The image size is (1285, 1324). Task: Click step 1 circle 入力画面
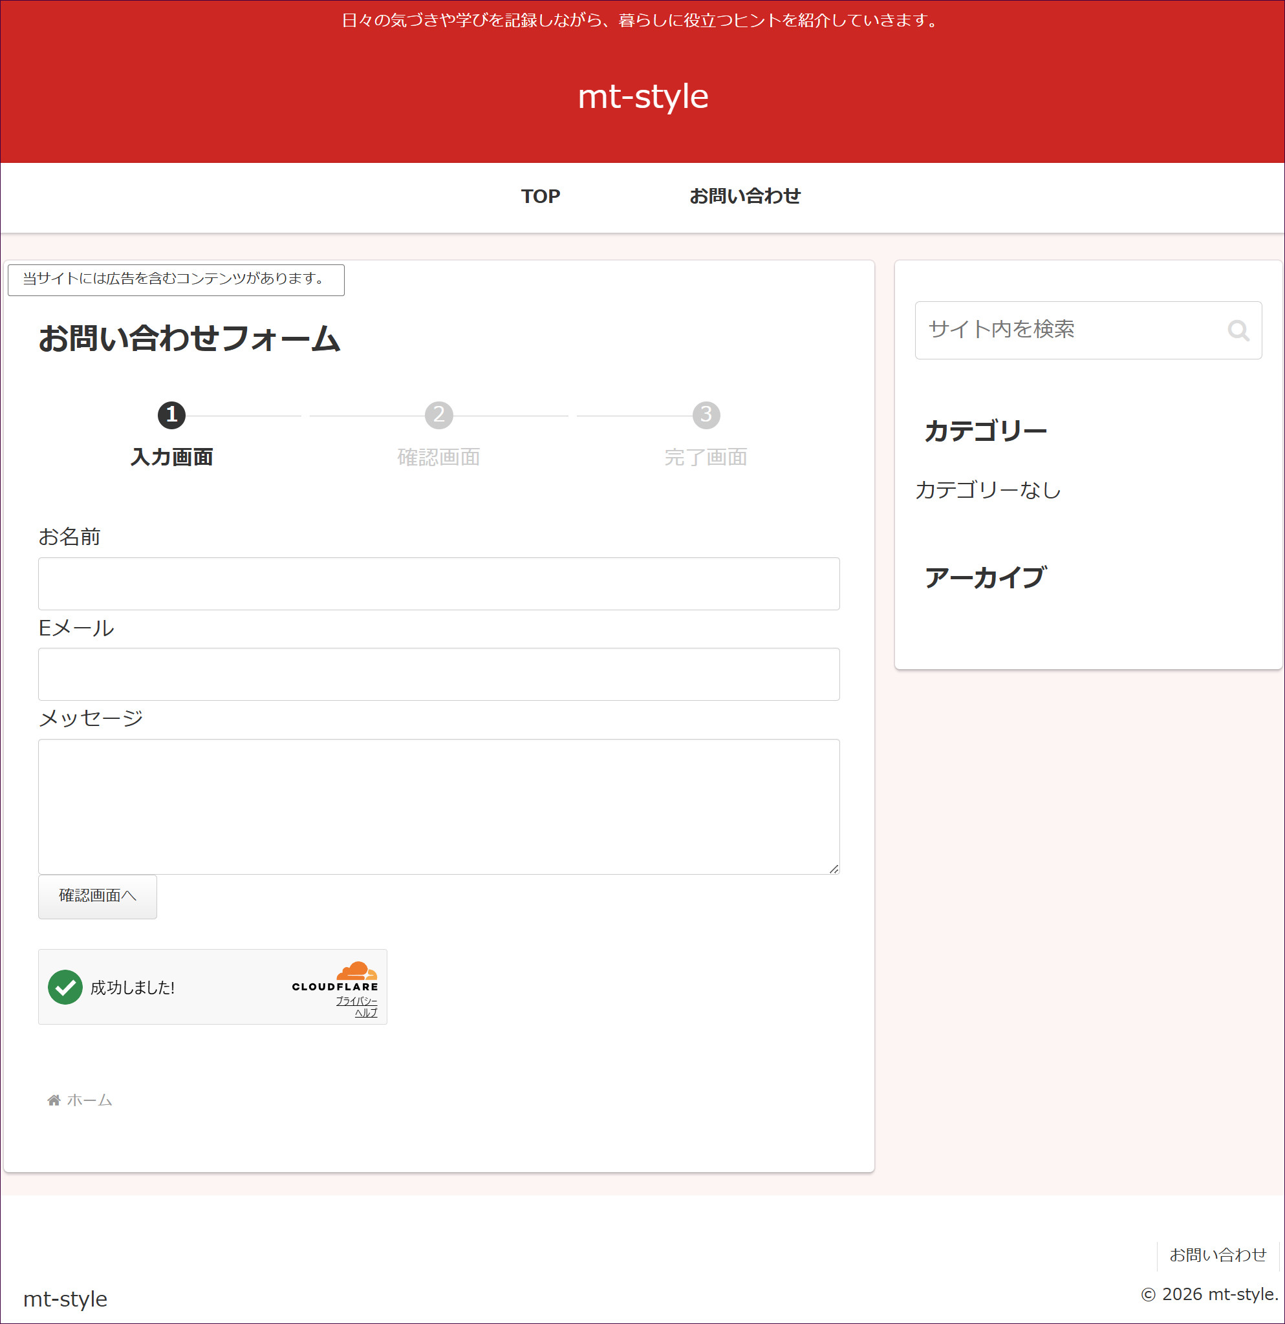tap(171, 415)
